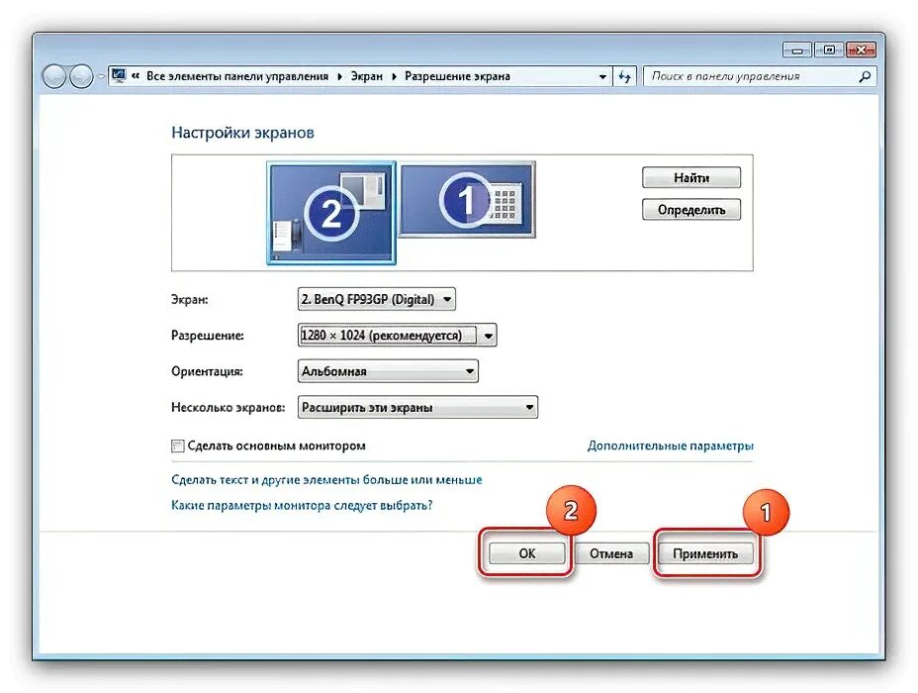Click the Forward navigation arrow button
918x693 pixels.
point(81,76)
